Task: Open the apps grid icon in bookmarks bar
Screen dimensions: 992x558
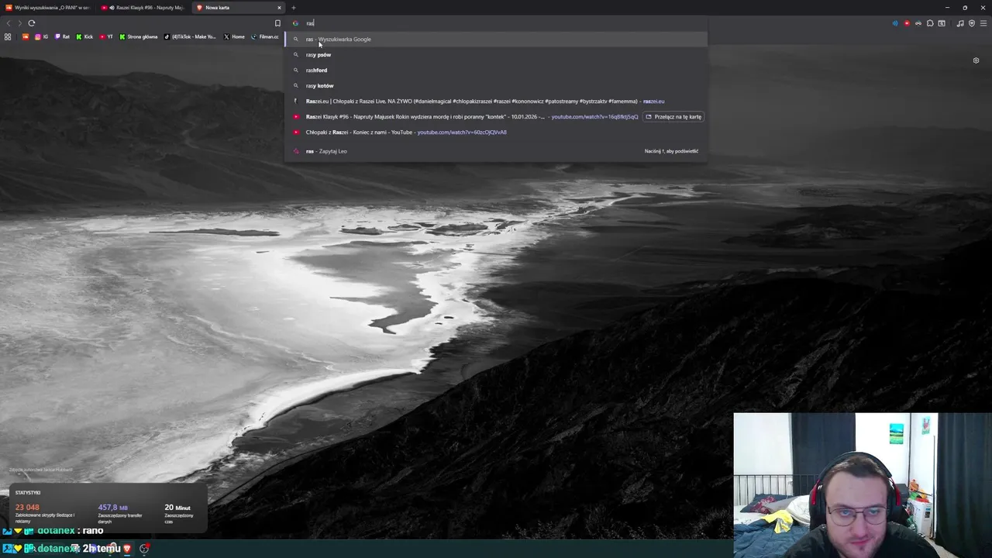Action: pyautogui.click(x=8, y=36)
